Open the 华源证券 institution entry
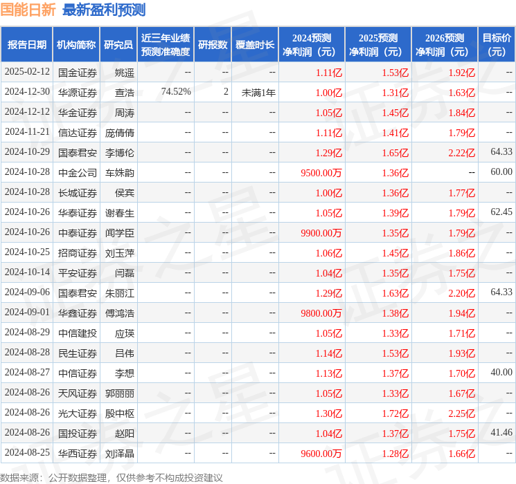The height and width of the screenshot is (484, 516). [78, 92]
